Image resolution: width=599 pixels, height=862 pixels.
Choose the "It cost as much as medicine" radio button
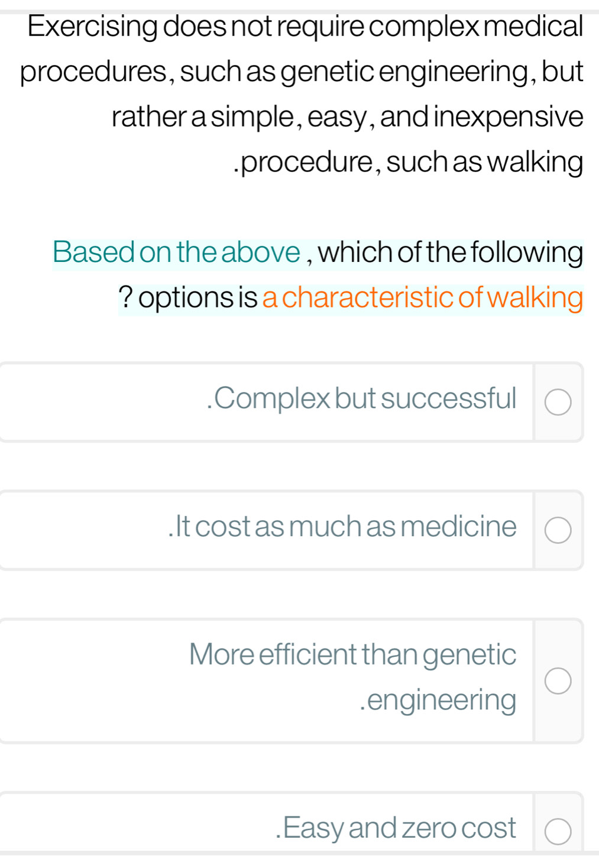(558, 530)
